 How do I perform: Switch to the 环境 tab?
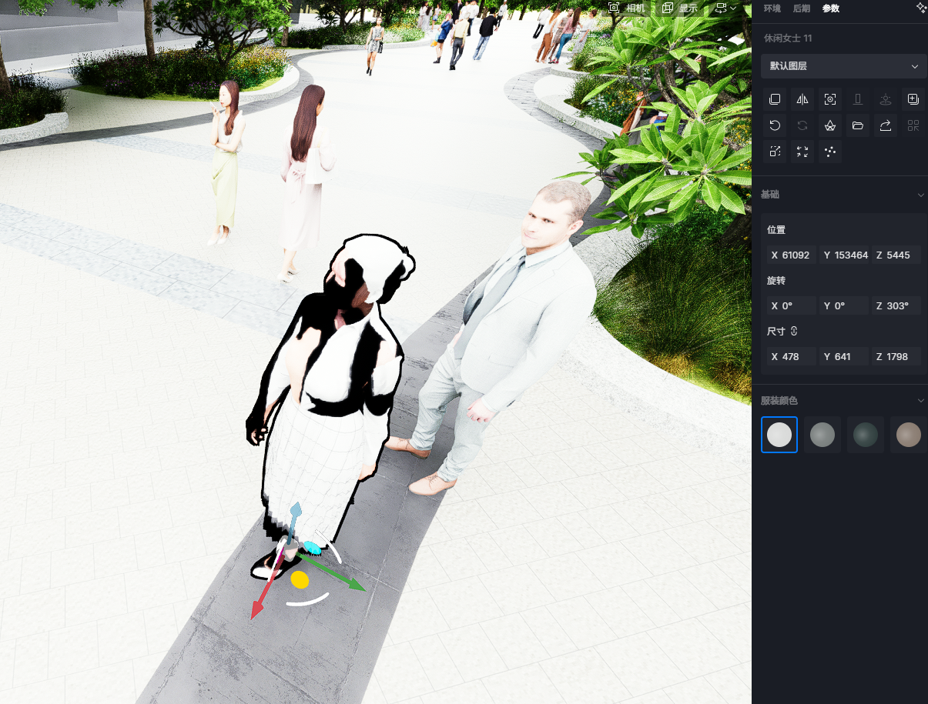click(771, 8)
